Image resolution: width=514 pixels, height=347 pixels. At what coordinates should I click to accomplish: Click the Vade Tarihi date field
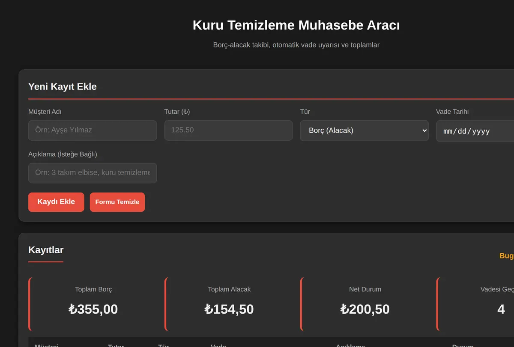click(x=475, y=131)
